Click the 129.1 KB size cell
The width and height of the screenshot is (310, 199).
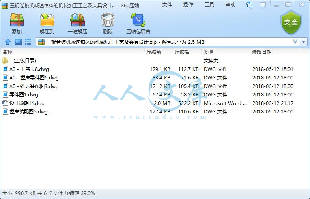[x=160, y=69]
